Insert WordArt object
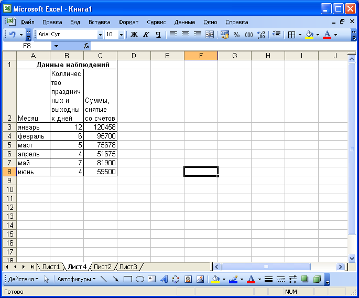Viewport: 359px width, 298px height. tap(164, 279)
